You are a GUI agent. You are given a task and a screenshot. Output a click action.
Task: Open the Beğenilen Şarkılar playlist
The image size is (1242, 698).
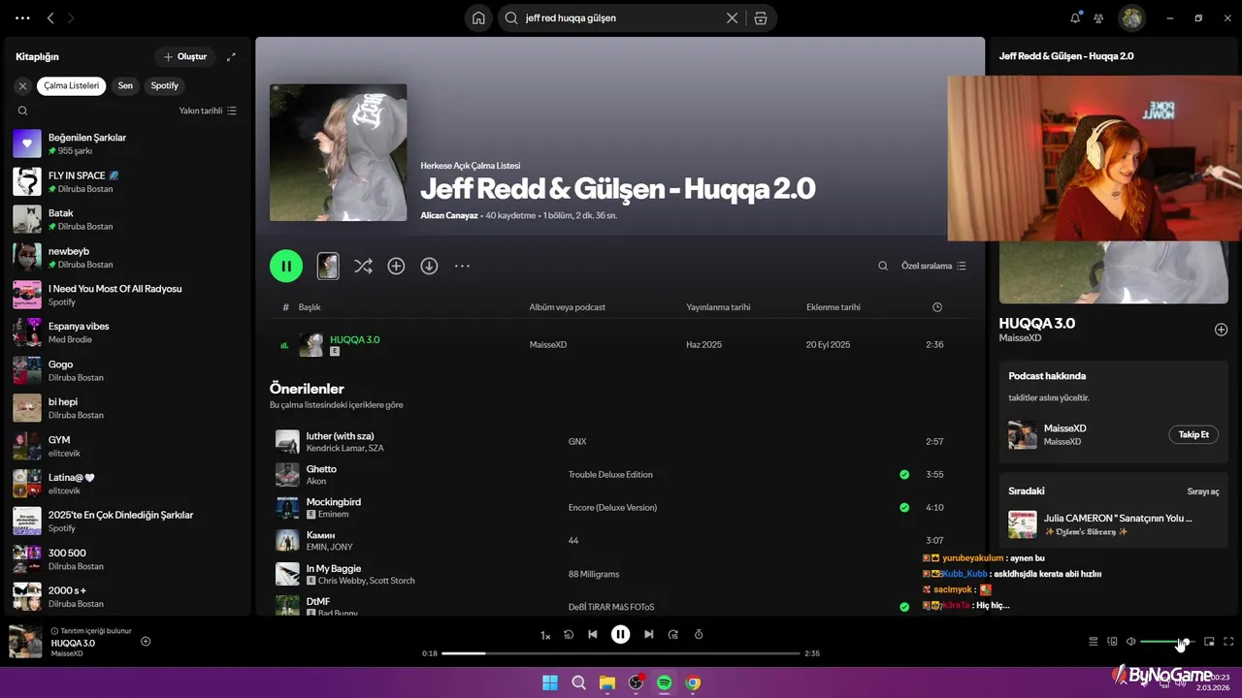[126, 143]
